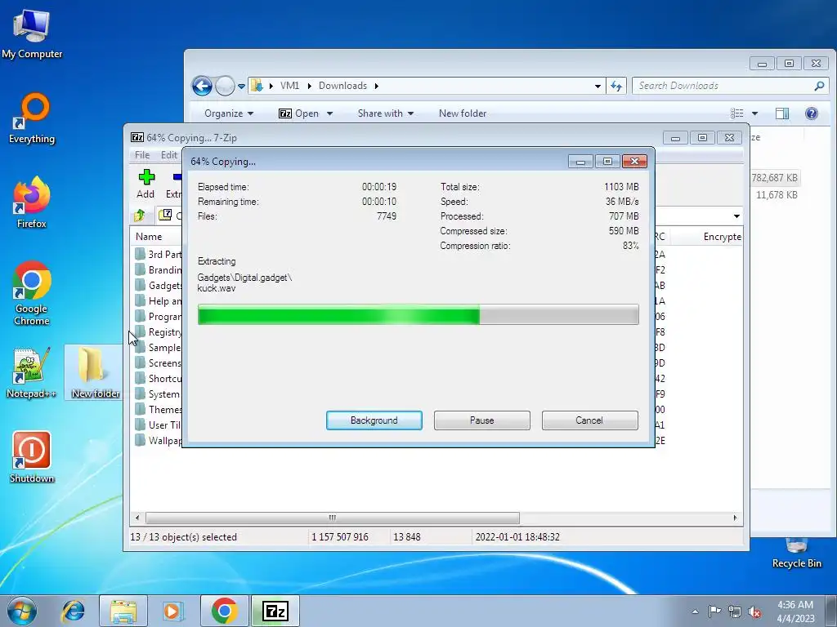Pause the extraction in progress
Viewport: 837px width, 627px height.
(481, 420)
